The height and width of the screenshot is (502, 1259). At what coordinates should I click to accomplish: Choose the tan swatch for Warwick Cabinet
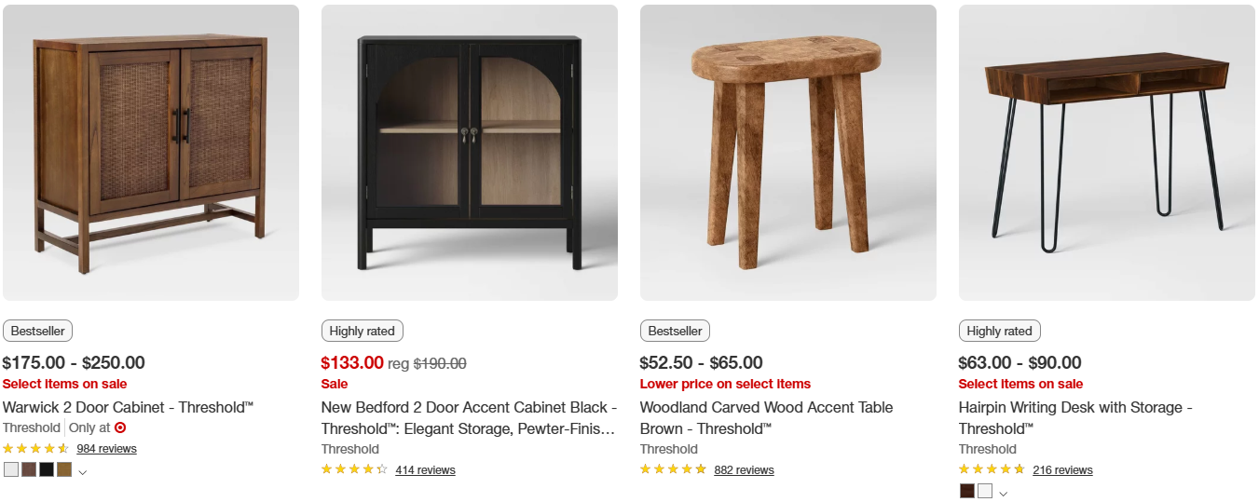click(64, 469)
